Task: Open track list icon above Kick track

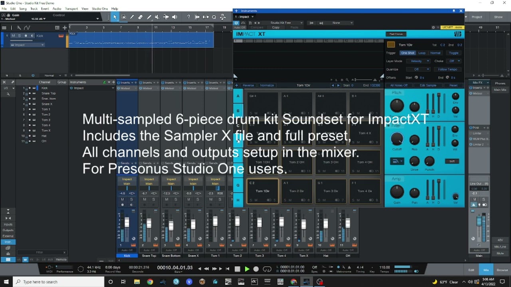Action: point(4,28)
